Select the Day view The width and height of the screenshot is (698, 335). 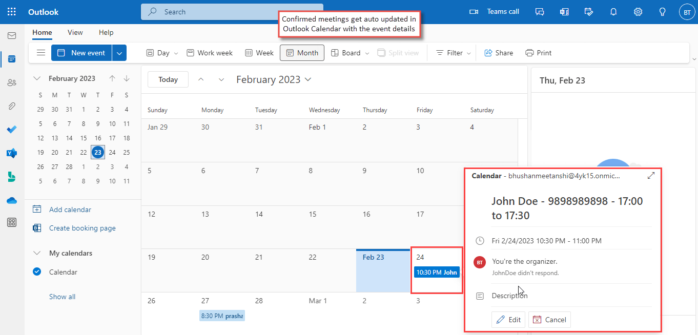coord(158,53)
